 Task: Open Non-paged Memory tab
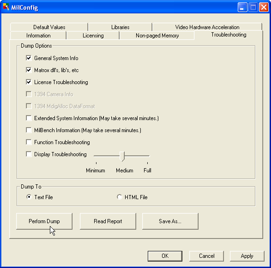pos(157,36)
